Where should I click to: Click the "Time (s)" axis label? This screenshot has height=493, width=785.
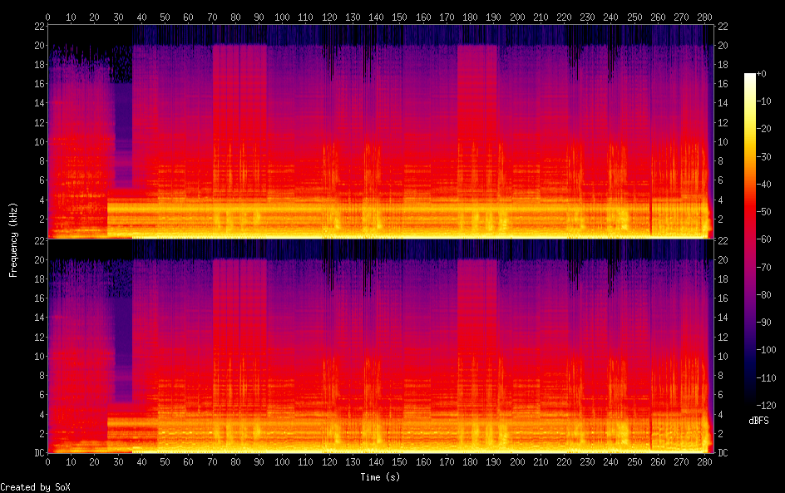point(381,477)
